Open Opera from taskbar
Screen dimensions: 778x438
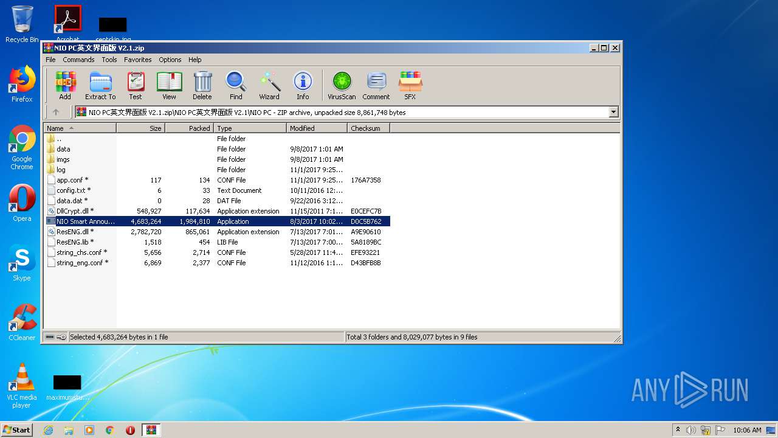click(130, 430)
